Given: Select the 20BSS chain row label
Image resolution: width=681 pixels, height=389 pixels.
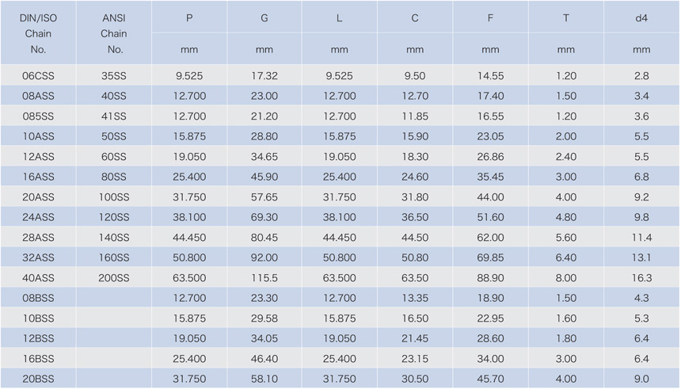Looking at the screenshot, I should coord(38,379).
